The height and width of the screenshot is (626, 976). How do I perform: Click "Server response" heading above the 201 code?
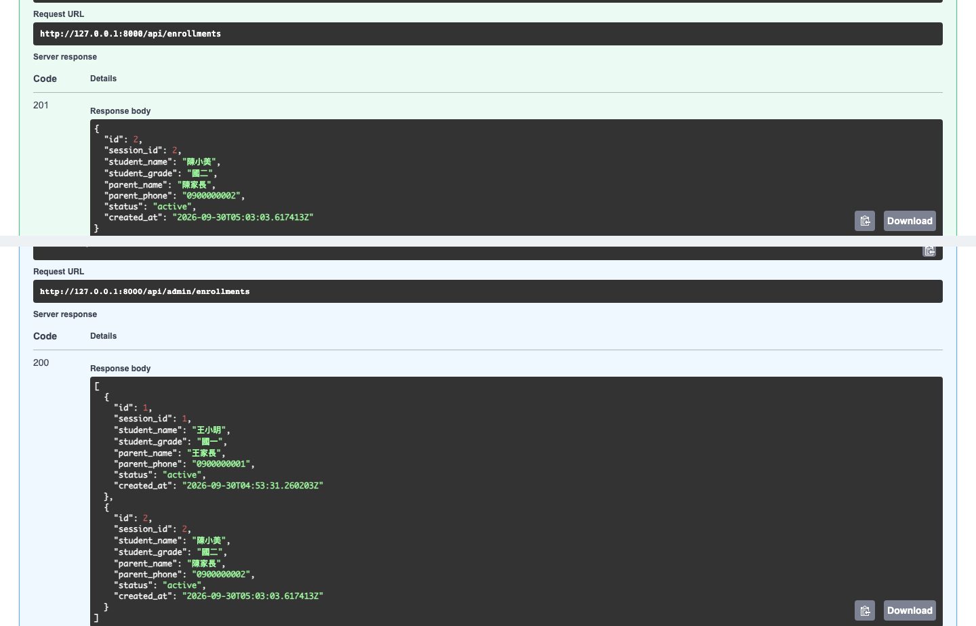[x=65, y=57]
